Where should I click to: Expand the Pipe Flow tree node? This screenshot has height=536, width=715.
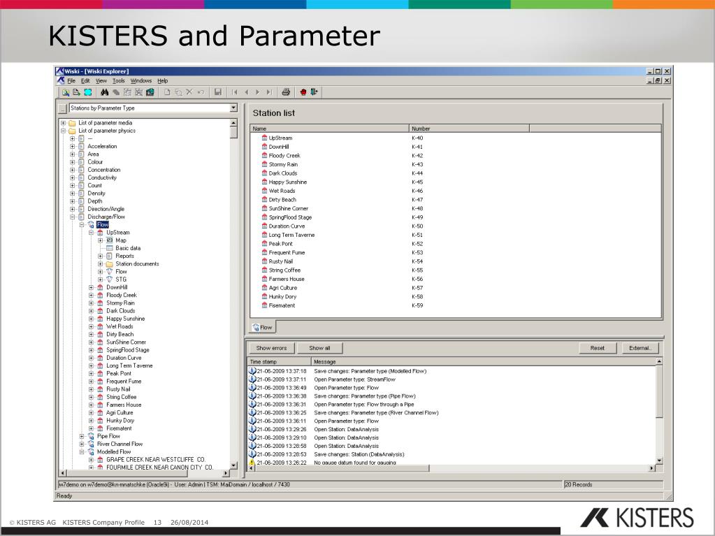[x=82, y=436]
